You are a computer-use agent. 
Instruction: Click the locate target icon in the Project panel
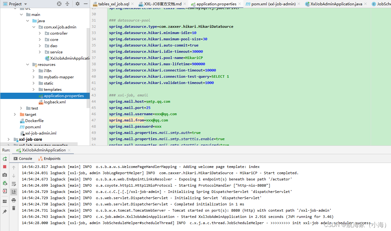tap(59, 4)
